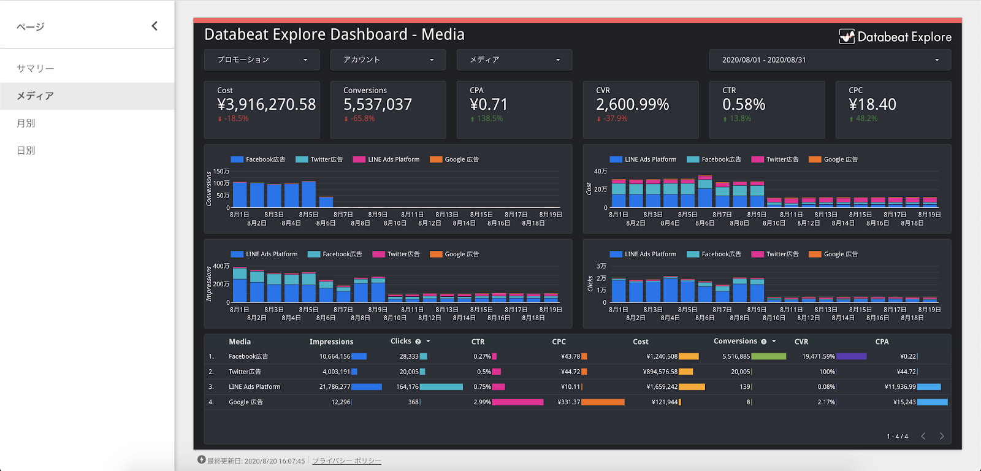
Task: Click impressions value 21,786,277 in table
Action: (335, 387)
